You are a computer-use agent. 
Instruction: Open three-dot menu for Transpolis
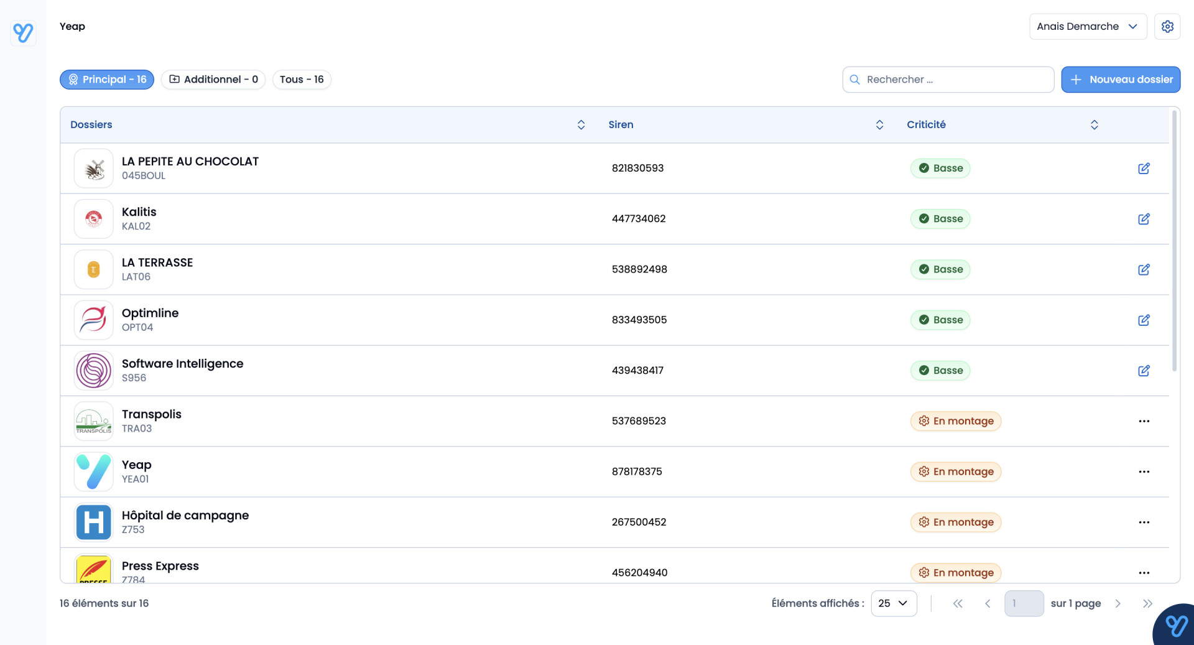tap(1144, 421)
